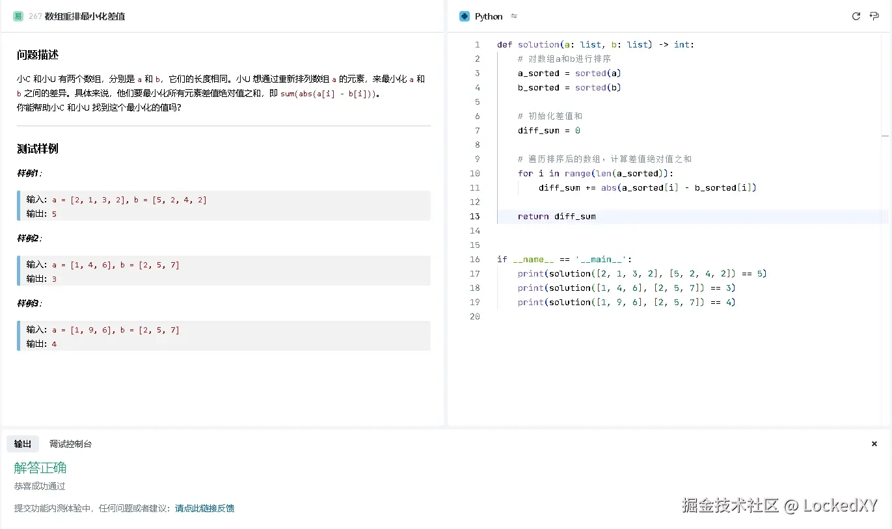Click the reset code icon
The image size is (892, 529).
856,16
